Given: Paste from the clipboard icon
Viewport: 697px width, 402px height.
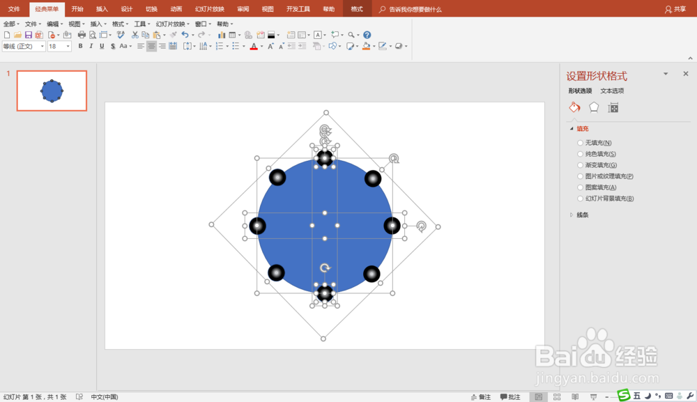Looking at the screenshot, I should [x=156, y=35].
